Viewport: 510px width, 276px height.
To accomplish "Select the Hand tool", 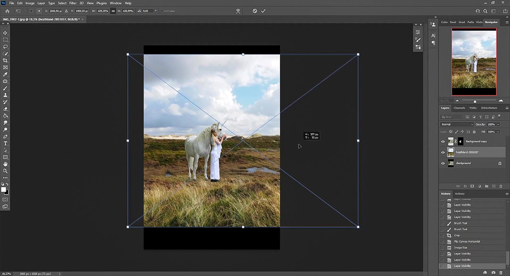I will 5,164.
